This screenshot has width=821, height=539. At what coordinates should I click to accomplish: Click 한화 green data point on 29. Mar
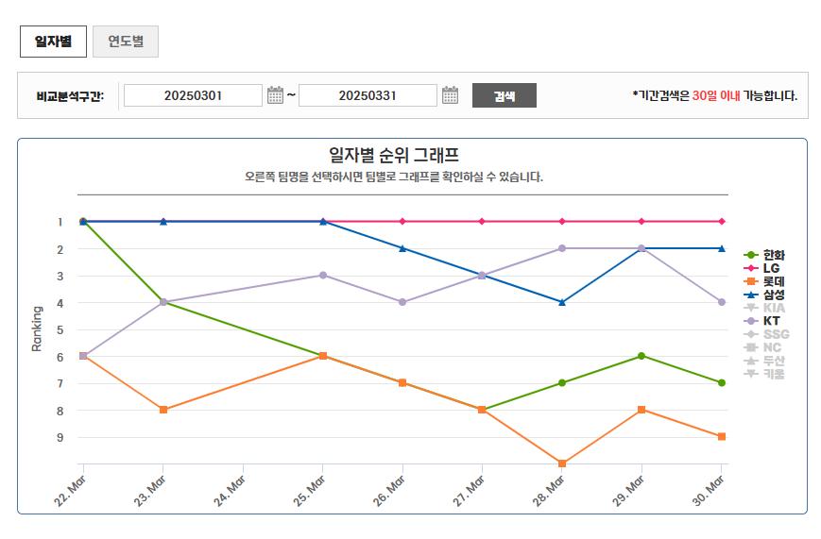(x=641, y=356)
